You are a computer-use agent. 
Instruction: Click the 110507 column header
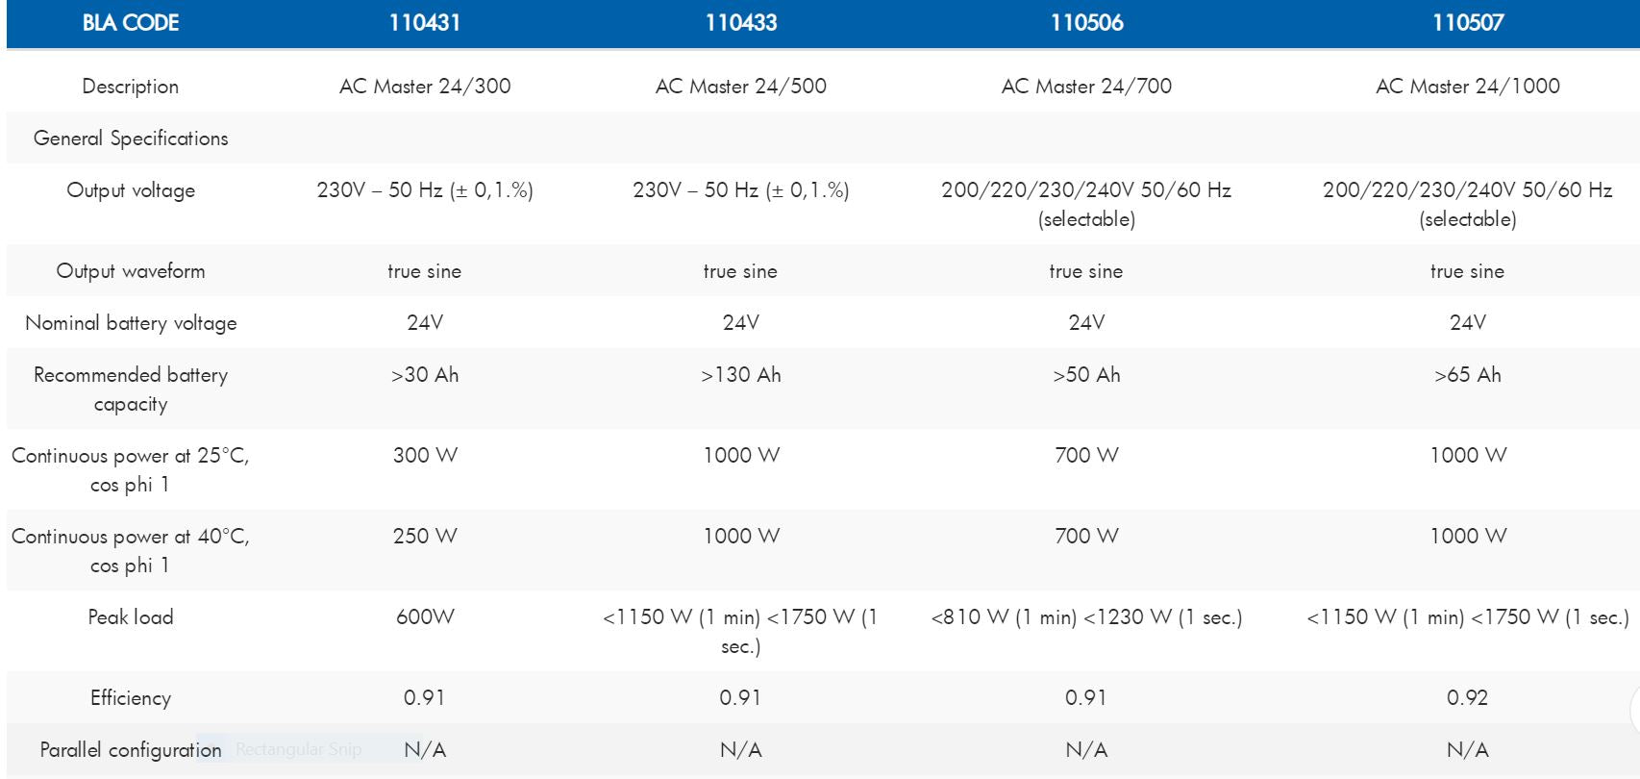(x=1468, y=23)
